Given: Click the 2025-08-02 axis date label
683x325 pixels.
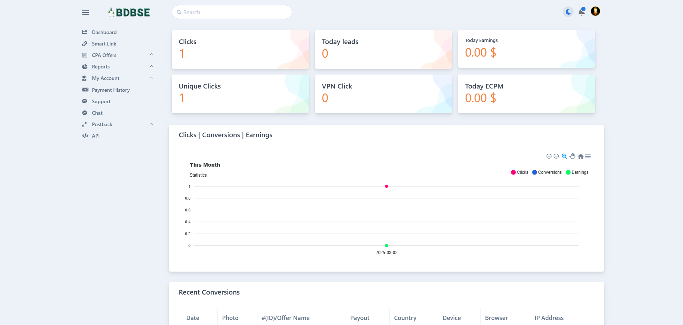Looking at the screenshot, I should click(386, 253).
